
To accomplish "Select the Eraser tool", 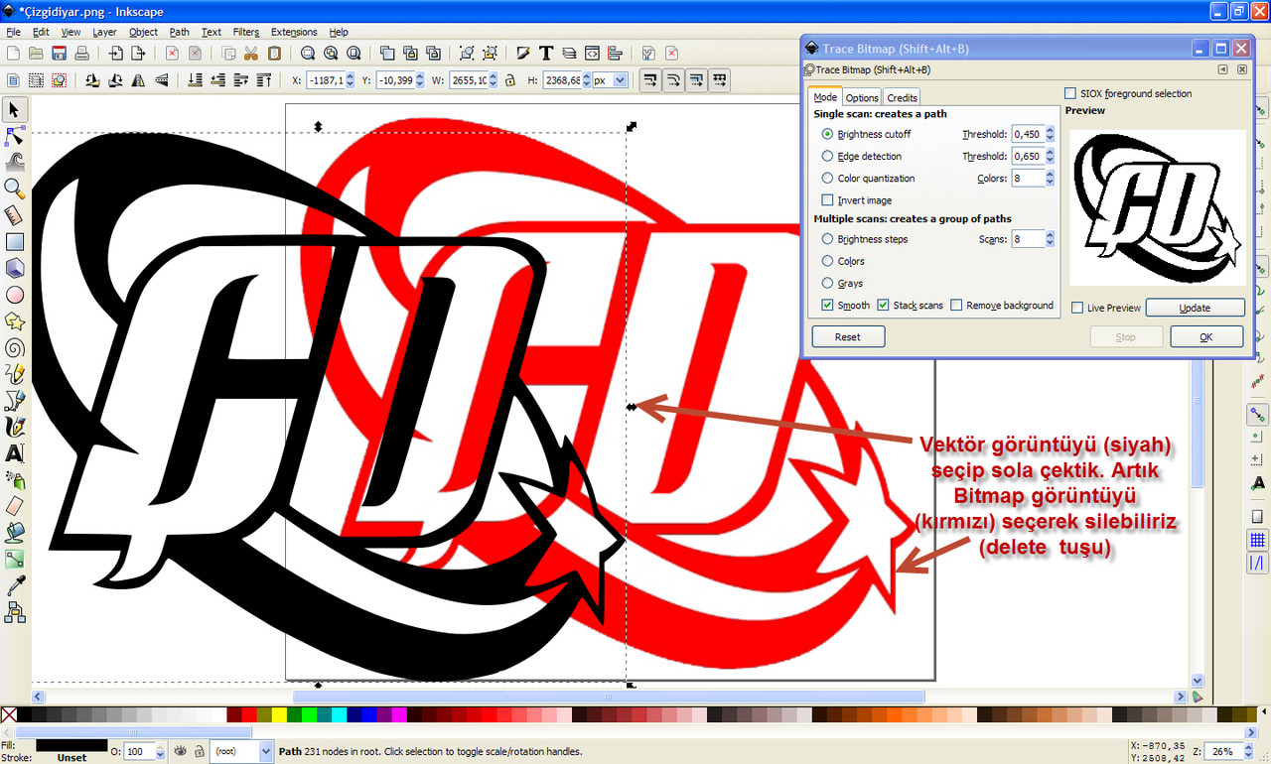I will click(x=15, y=507).
